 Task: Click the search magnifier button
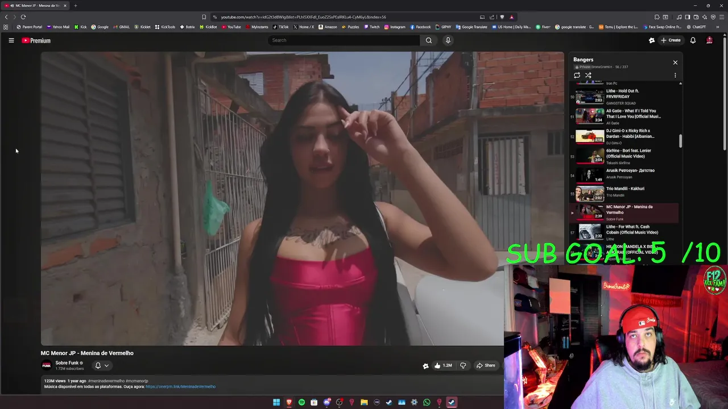429,40
